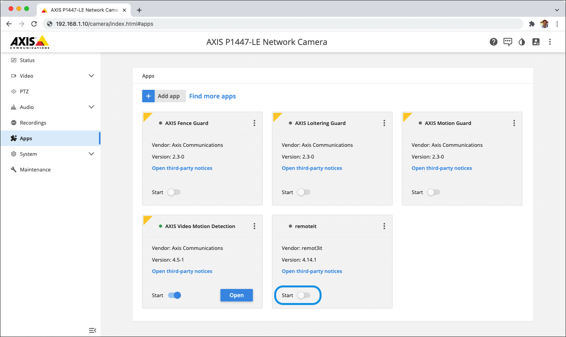The width and height of the screenshot is (566, 337).
Task: Open the Chrome tab search dropdown
Action: click(557, 10)
